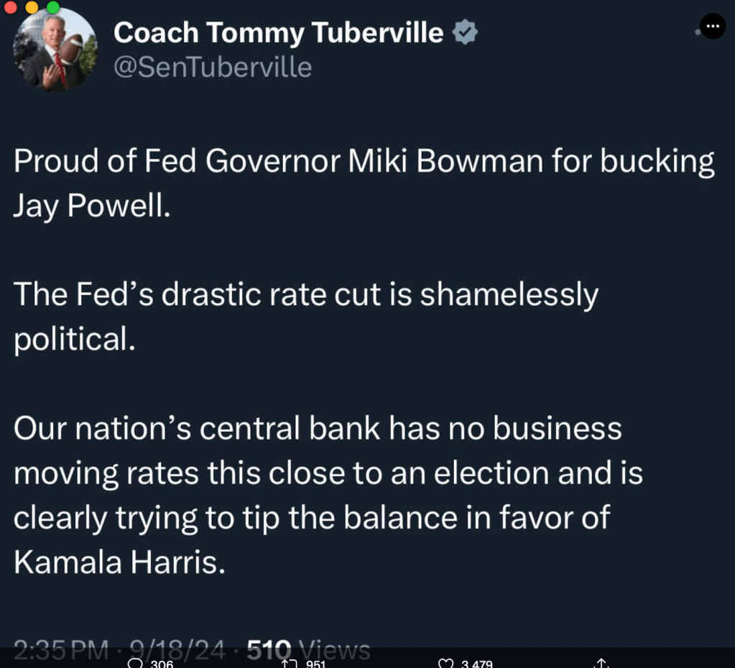Close the window with the red button
Image resolution: width=735 pixels, height=668 pixels.
pyautogui.click(x=10, y=7)
